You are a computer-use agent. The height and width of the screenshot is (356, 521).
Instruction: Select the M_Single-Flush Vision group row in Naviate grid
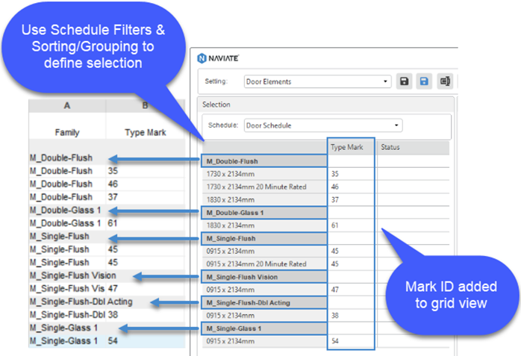[264, 277]
